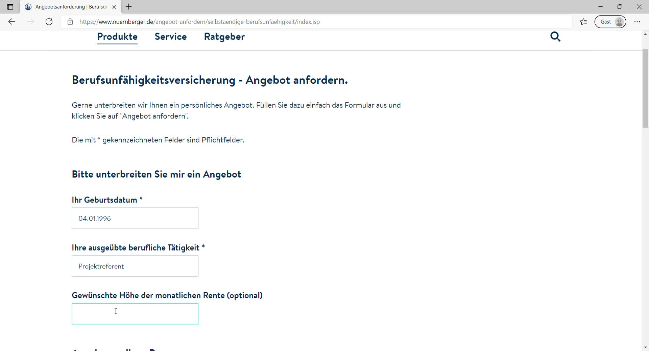Close the Angebotsanforderung tab

[x=114, y=7]
